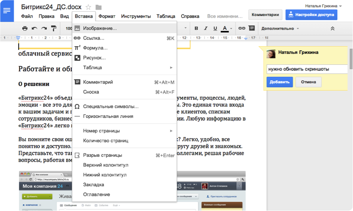
Task: Choose Комментарий from the insert menu
Action: click(x=125, y=82)
